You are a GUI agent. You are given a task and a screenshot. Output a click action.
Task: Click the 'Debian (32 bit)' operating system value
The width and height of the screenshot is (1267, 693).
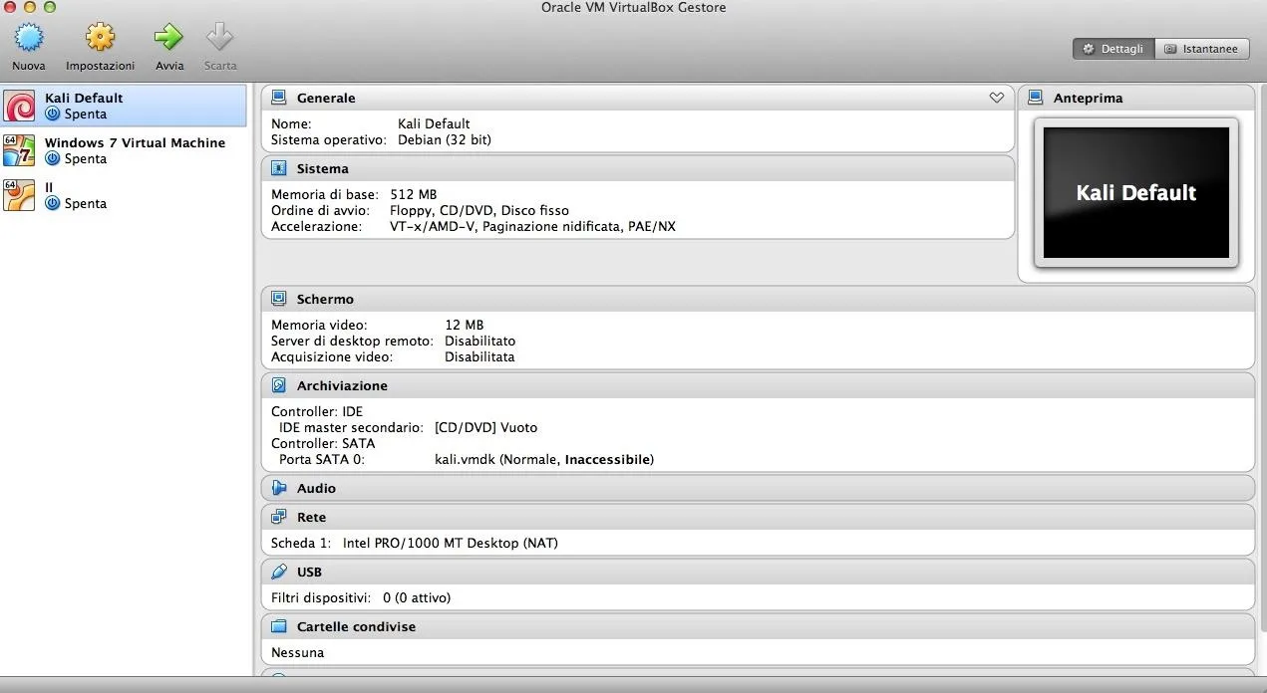point(445,139)
